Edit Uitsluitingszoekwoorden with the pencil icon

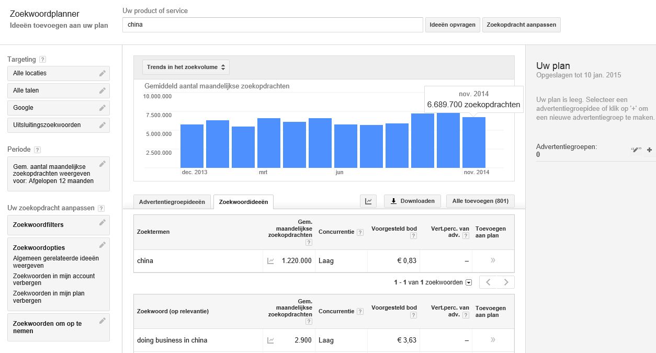pos(103,125)
